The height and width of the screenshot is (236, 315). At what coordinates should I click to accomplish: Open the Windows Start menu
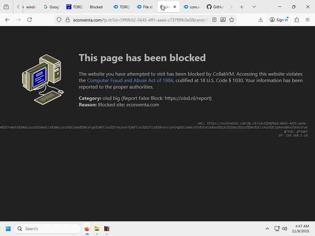8,229
